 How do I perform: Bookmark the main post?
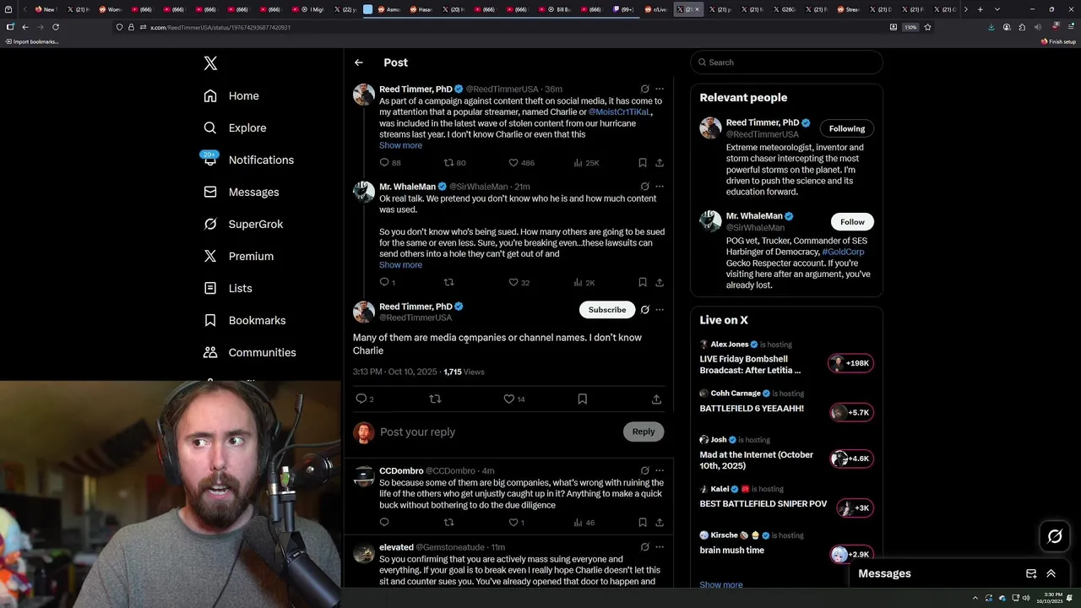pos(582,399)
